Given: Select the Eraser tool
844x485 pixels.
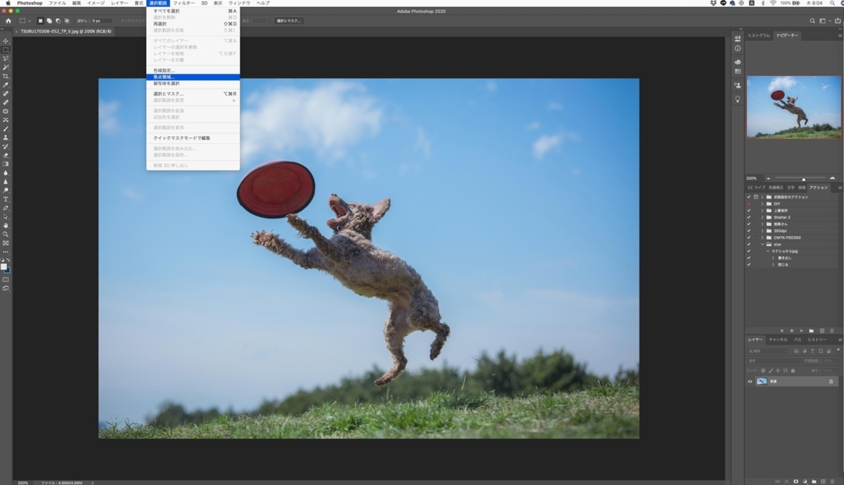Looking at the screenshot, I should tap(6, 156).
